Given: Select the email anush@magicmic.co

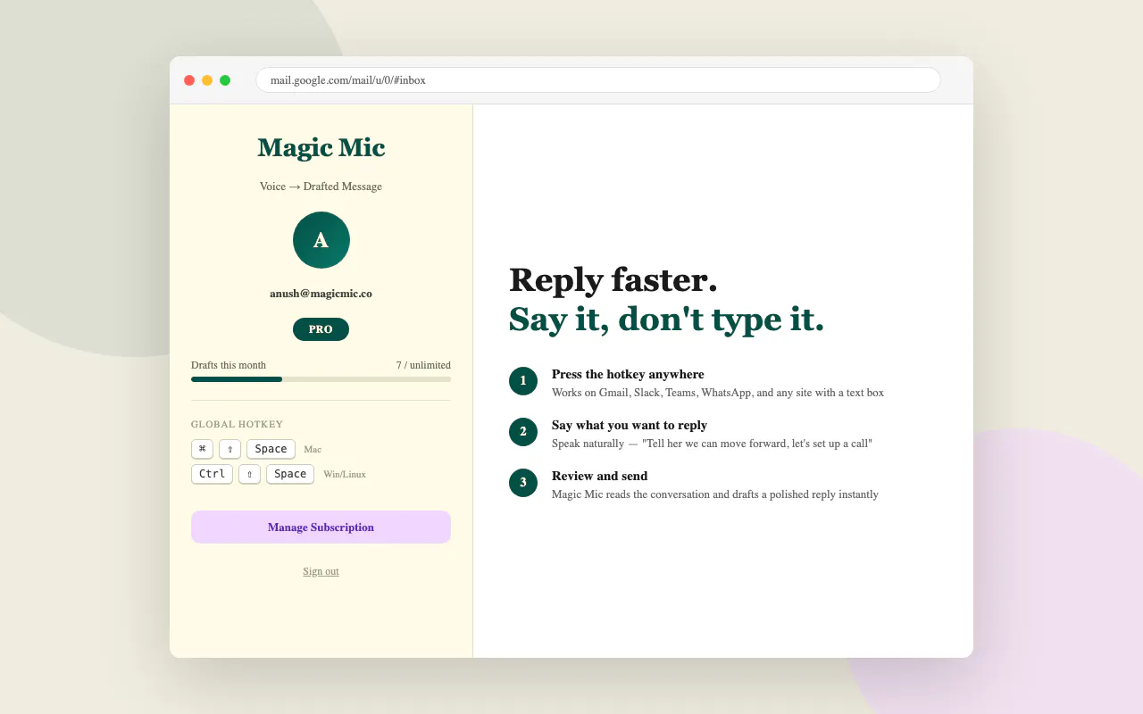Looking at the screenshot, I should (321, 293).
